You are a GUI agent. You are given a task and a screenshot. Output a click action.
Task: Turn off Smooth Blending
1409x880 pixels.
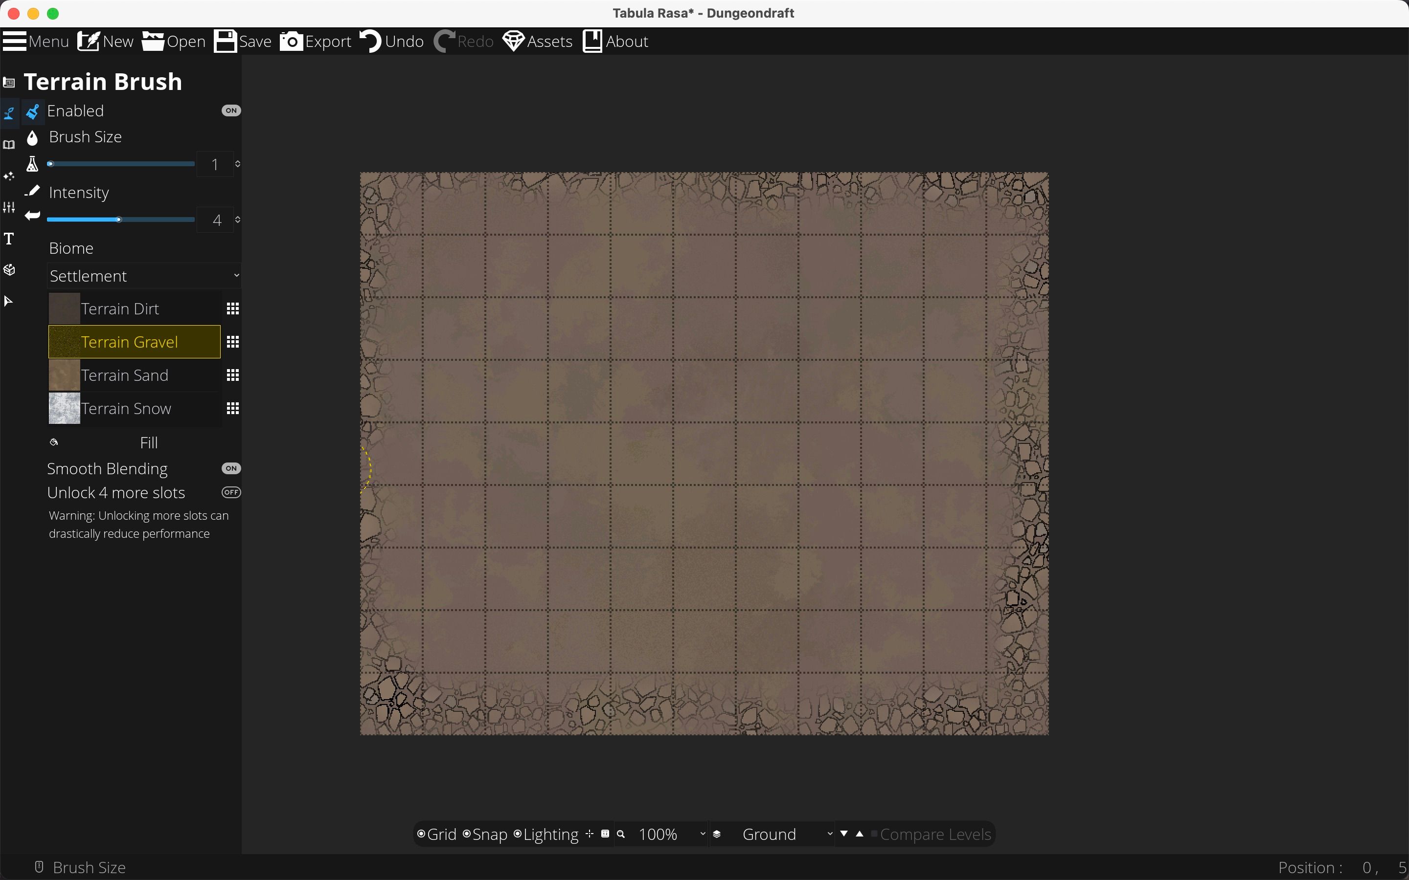tap(230, 467)
